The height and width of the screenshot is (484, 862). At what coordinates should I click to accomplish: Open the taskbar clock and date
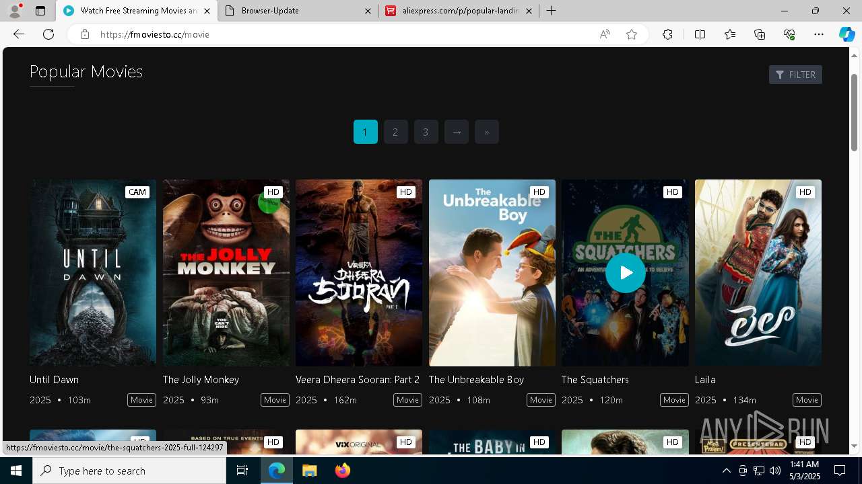805,471
